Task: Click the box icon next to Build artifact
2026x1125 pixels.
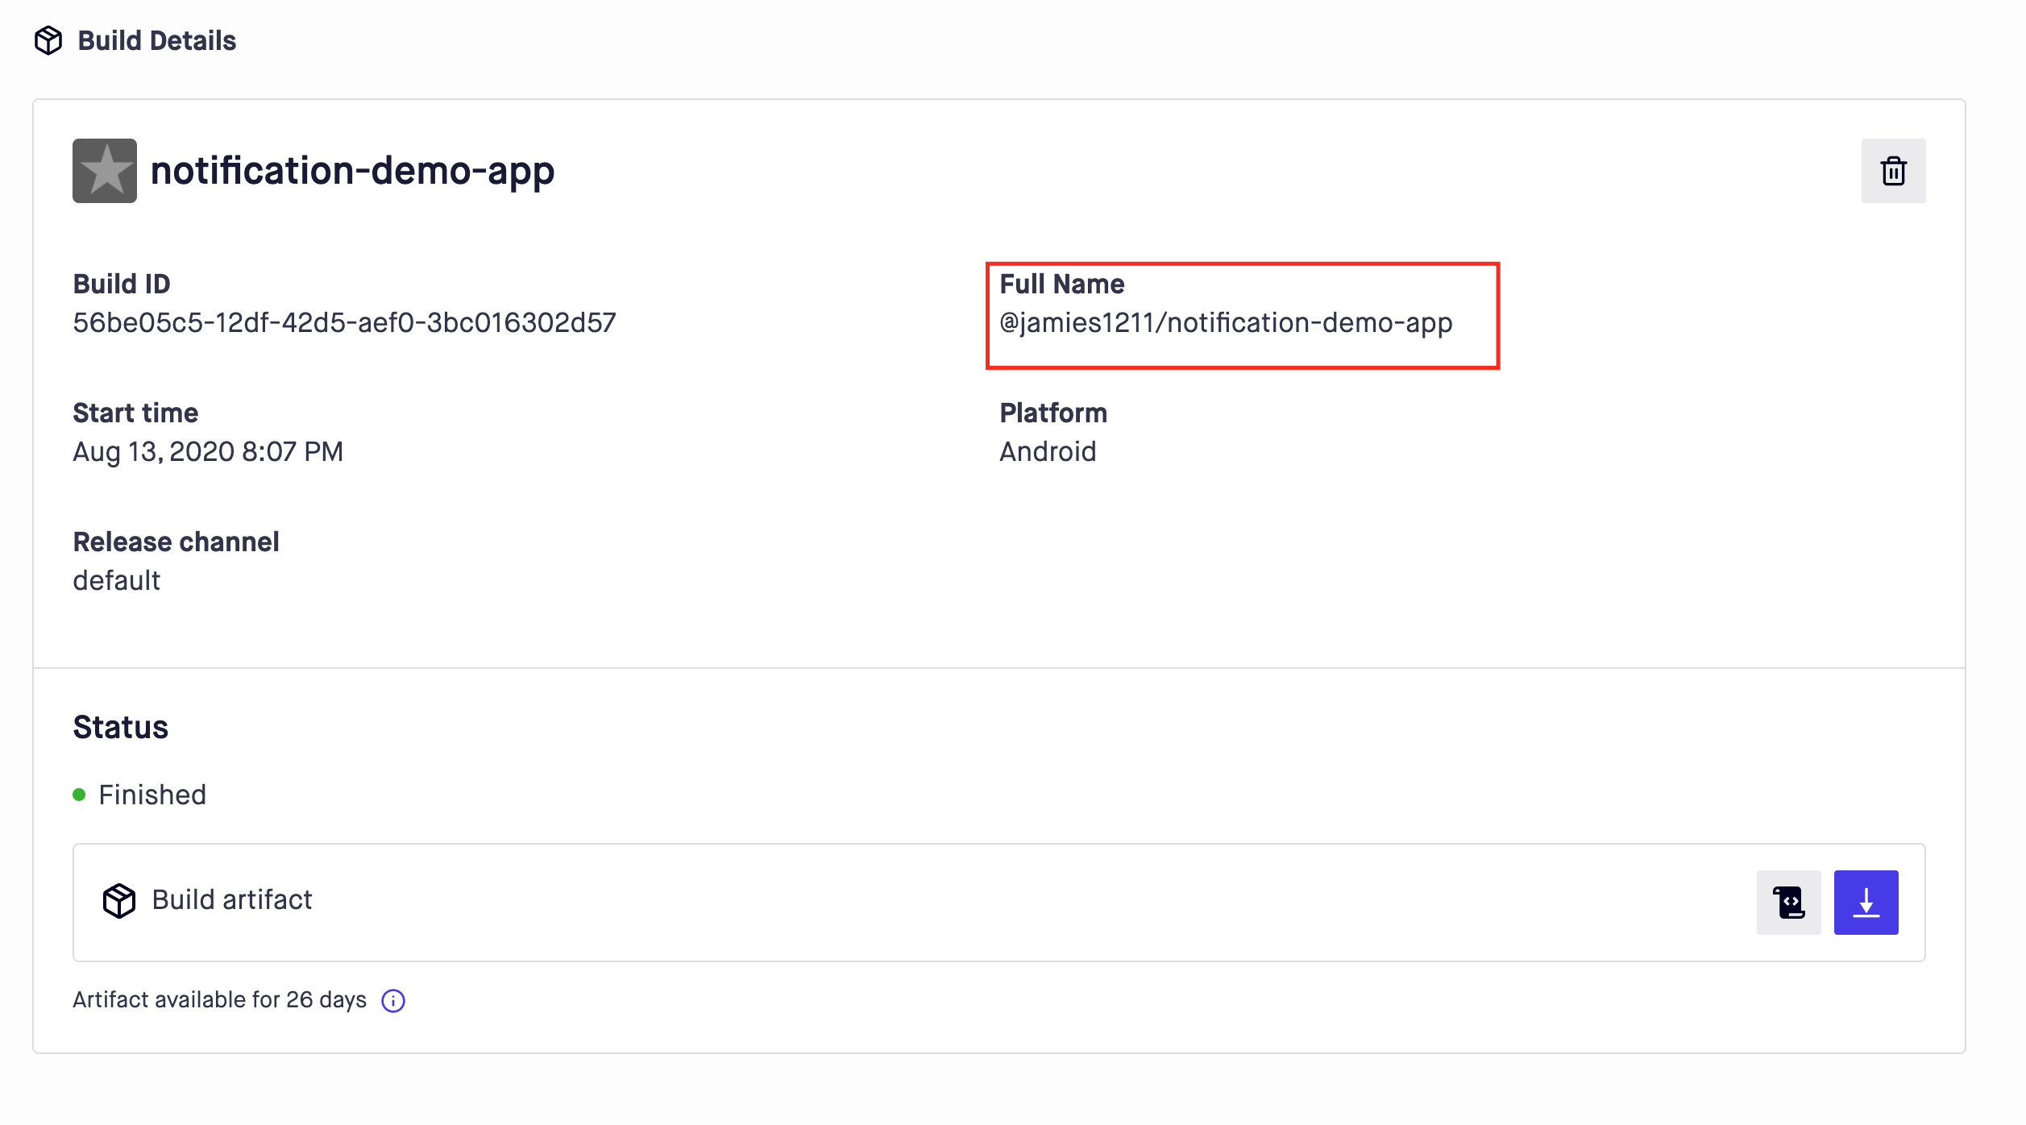Action: coord(120,901)
